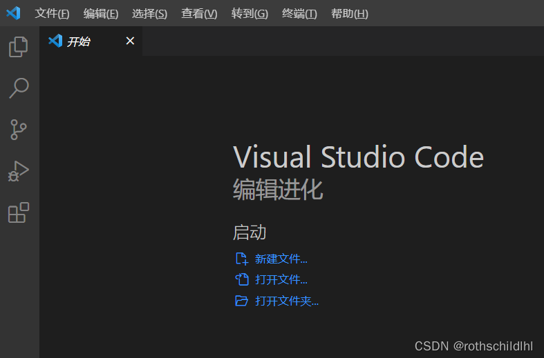Open the 帮助(H) menu
The image size is (544, 358).
(350, 14)
